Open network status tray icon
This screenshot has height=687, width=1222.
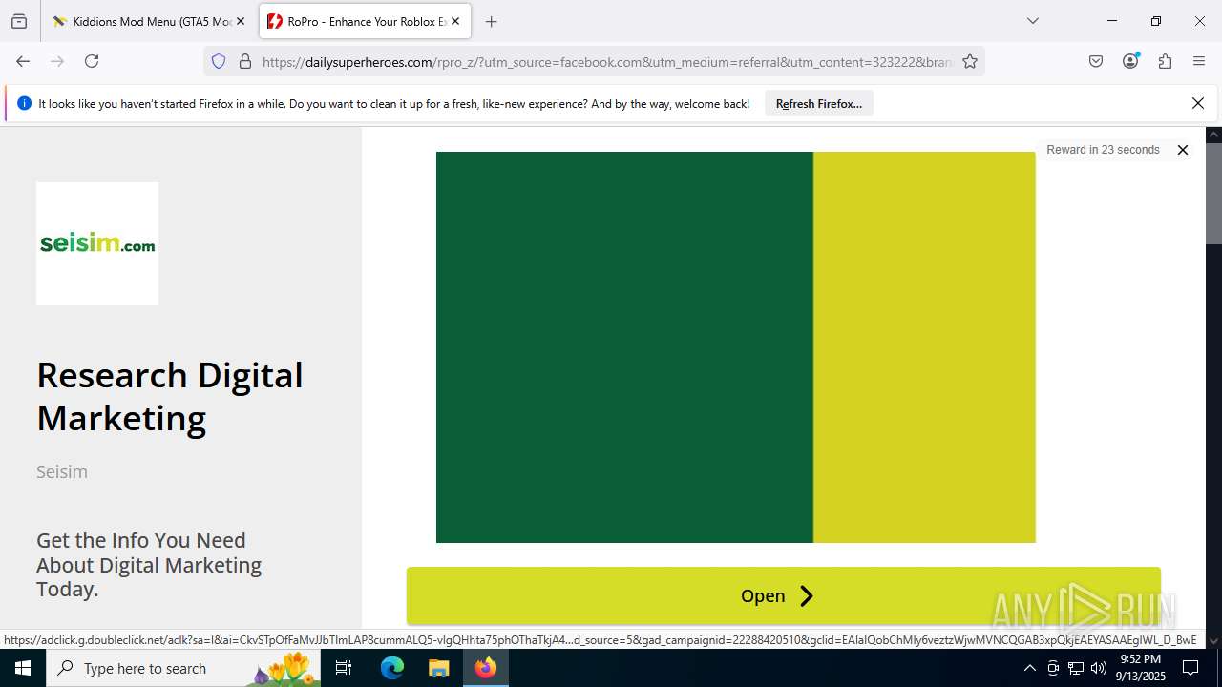tap(1076, 668)
